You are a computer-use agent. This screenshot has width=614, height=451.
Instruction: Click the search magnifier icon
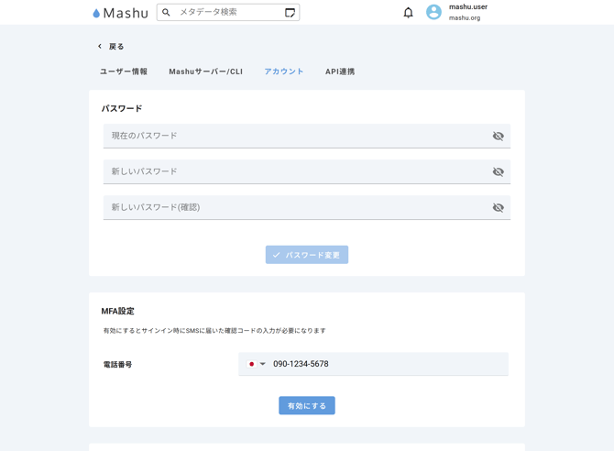click(x=166, y=13)
